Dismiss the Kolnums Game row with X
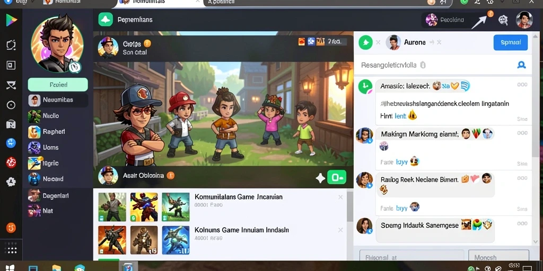 pyautogui.click(x=340, y=230)
